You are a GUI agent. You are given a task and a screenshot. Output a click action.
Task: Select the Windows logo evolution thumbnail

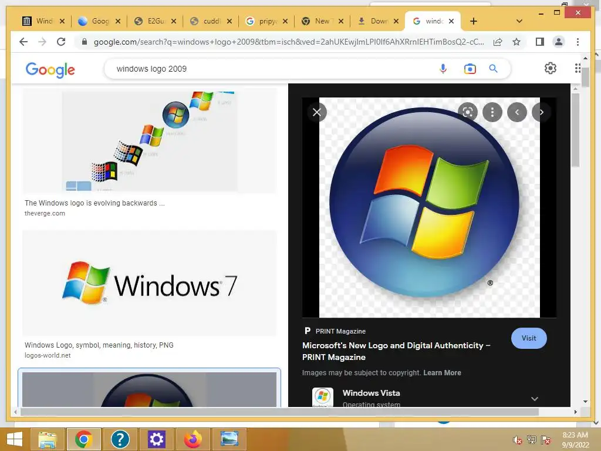pyautogui.click(x=150, y=141)
